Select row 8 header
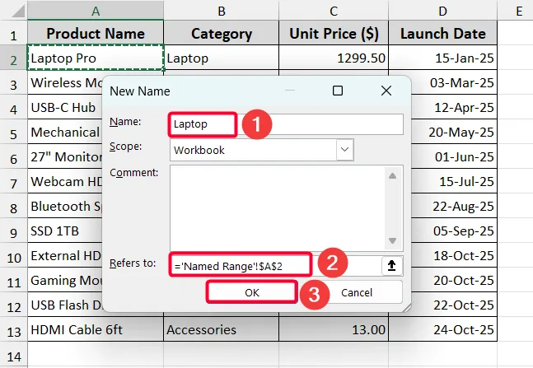533x368 pixels. point(14,207)
